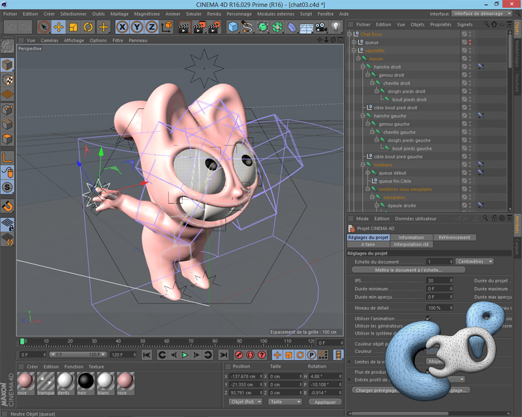The height and width of the screenshot is (417, 522).
Task: Toggle the S viewport solo button
Action: [x=7, y=187]
